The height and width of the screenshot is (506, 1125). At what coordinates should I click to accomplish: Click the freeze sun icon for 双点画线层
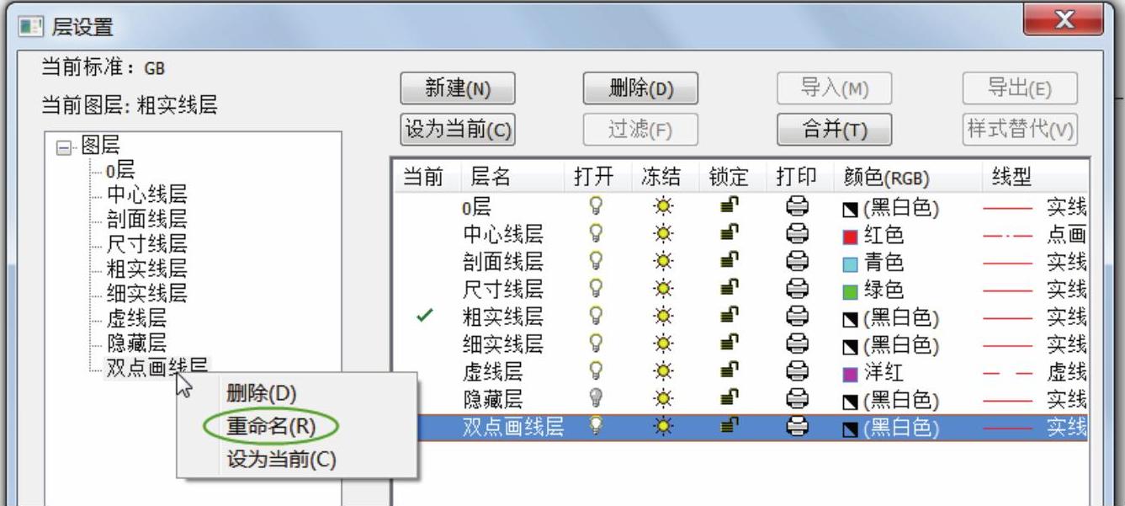point(665,427)
